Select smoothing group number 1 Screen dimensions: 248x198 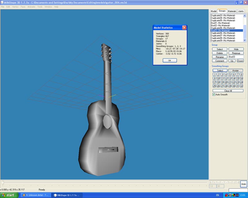214,74
